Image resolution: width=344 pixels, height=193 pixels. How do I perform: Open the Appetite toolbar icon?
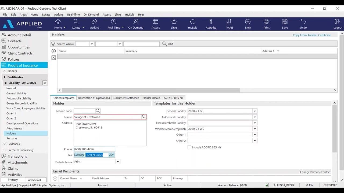pyautogui.click(x=211, y=24)
